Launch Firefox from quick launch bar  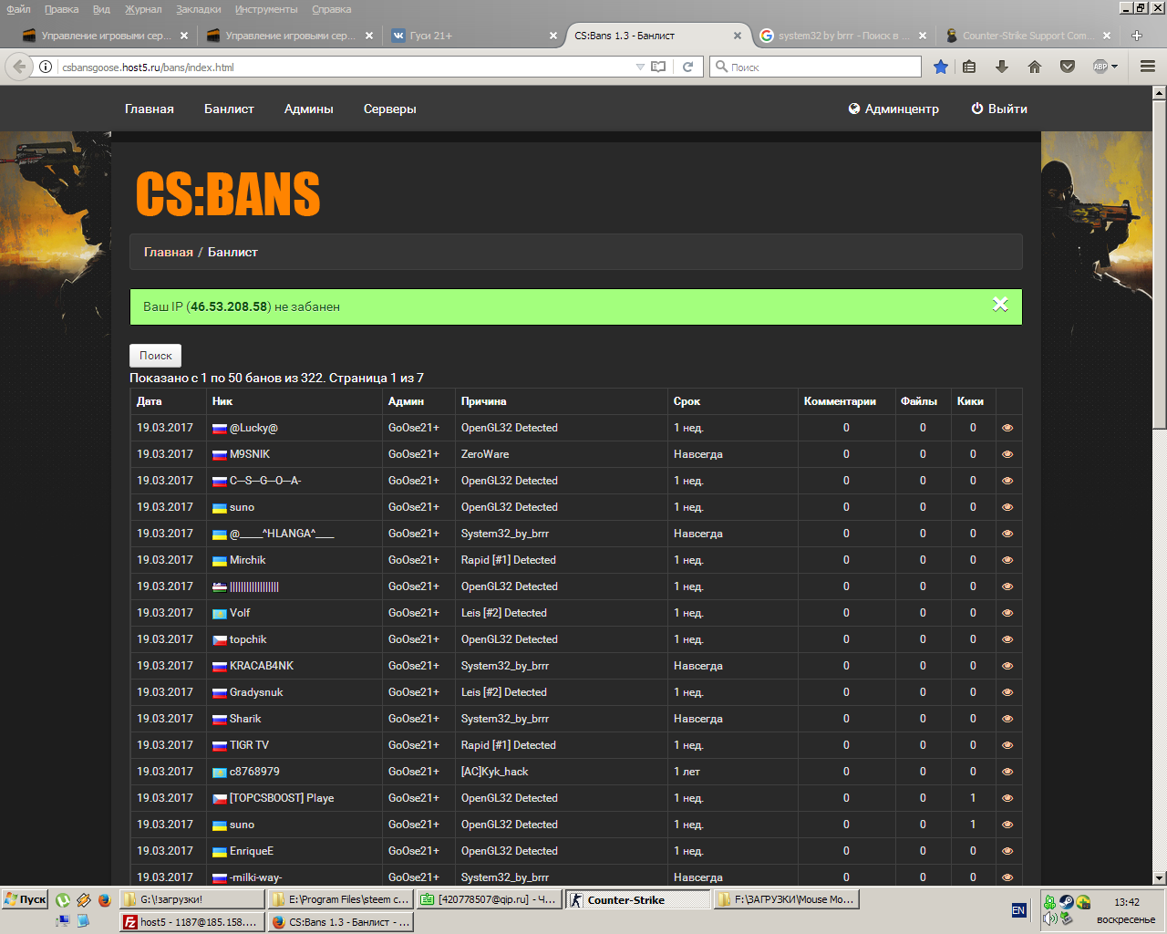click(104, 900)
